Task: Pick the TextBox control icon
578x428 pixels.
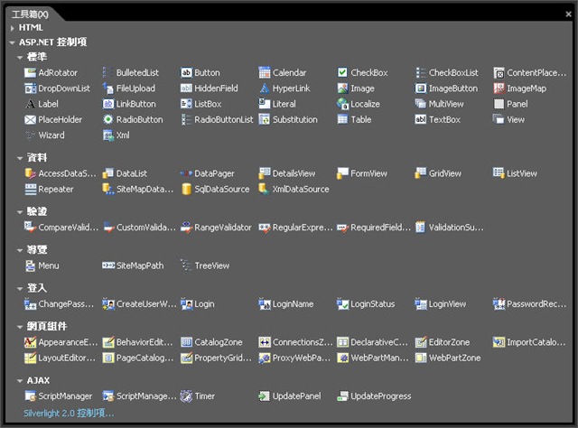Action: click(421, 119)
